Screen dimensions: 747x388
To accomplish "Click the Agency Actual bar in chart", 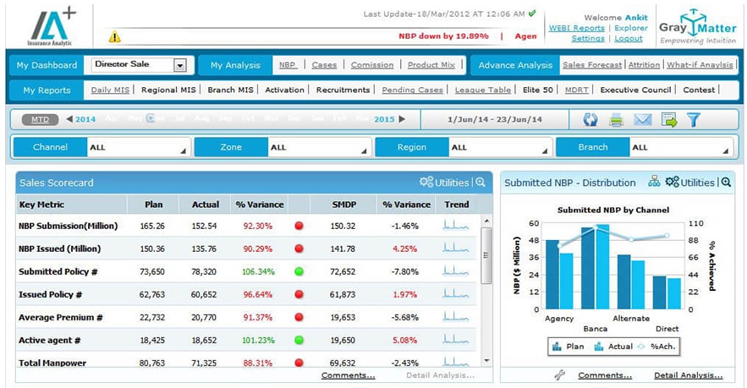I will [x=567, y=281].
